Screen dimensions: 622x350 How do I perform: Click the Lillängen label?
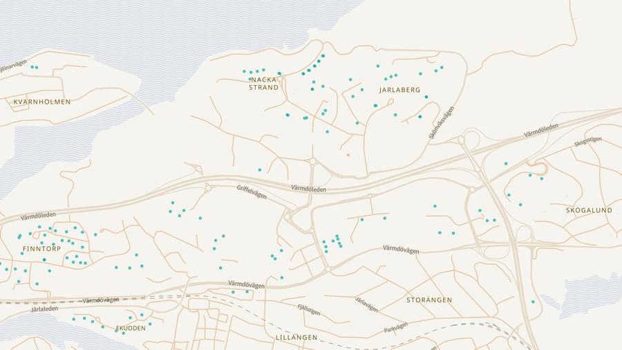(296, 338)
